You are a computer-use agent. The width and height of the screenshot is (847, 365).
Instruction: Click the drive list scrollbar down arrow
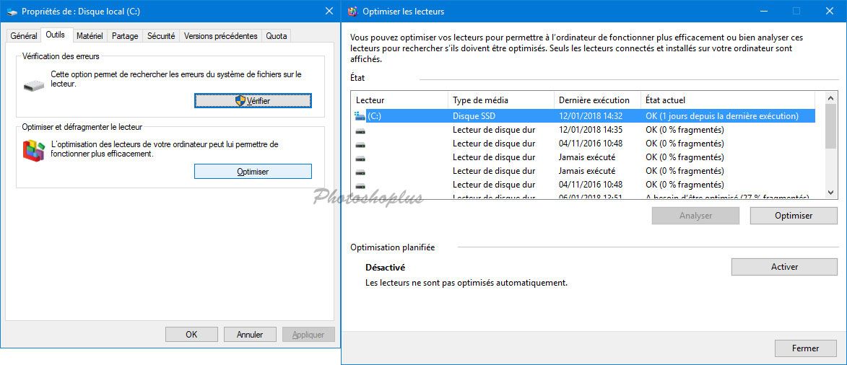coord(830,193)
